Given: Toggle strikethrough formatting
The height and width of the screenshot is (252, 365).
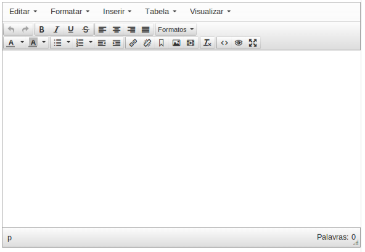Looking at the screenshot, I should click(86, 30).
